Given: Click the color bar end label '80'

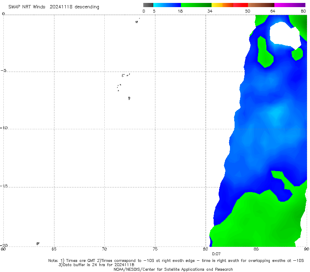Looking at the screenshot, I should tap(303, 11).
